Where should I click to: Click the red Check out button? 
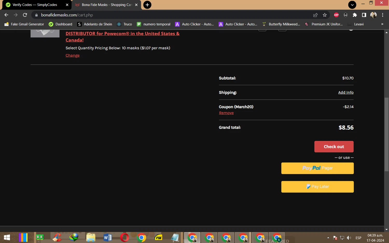pos(334,147)
